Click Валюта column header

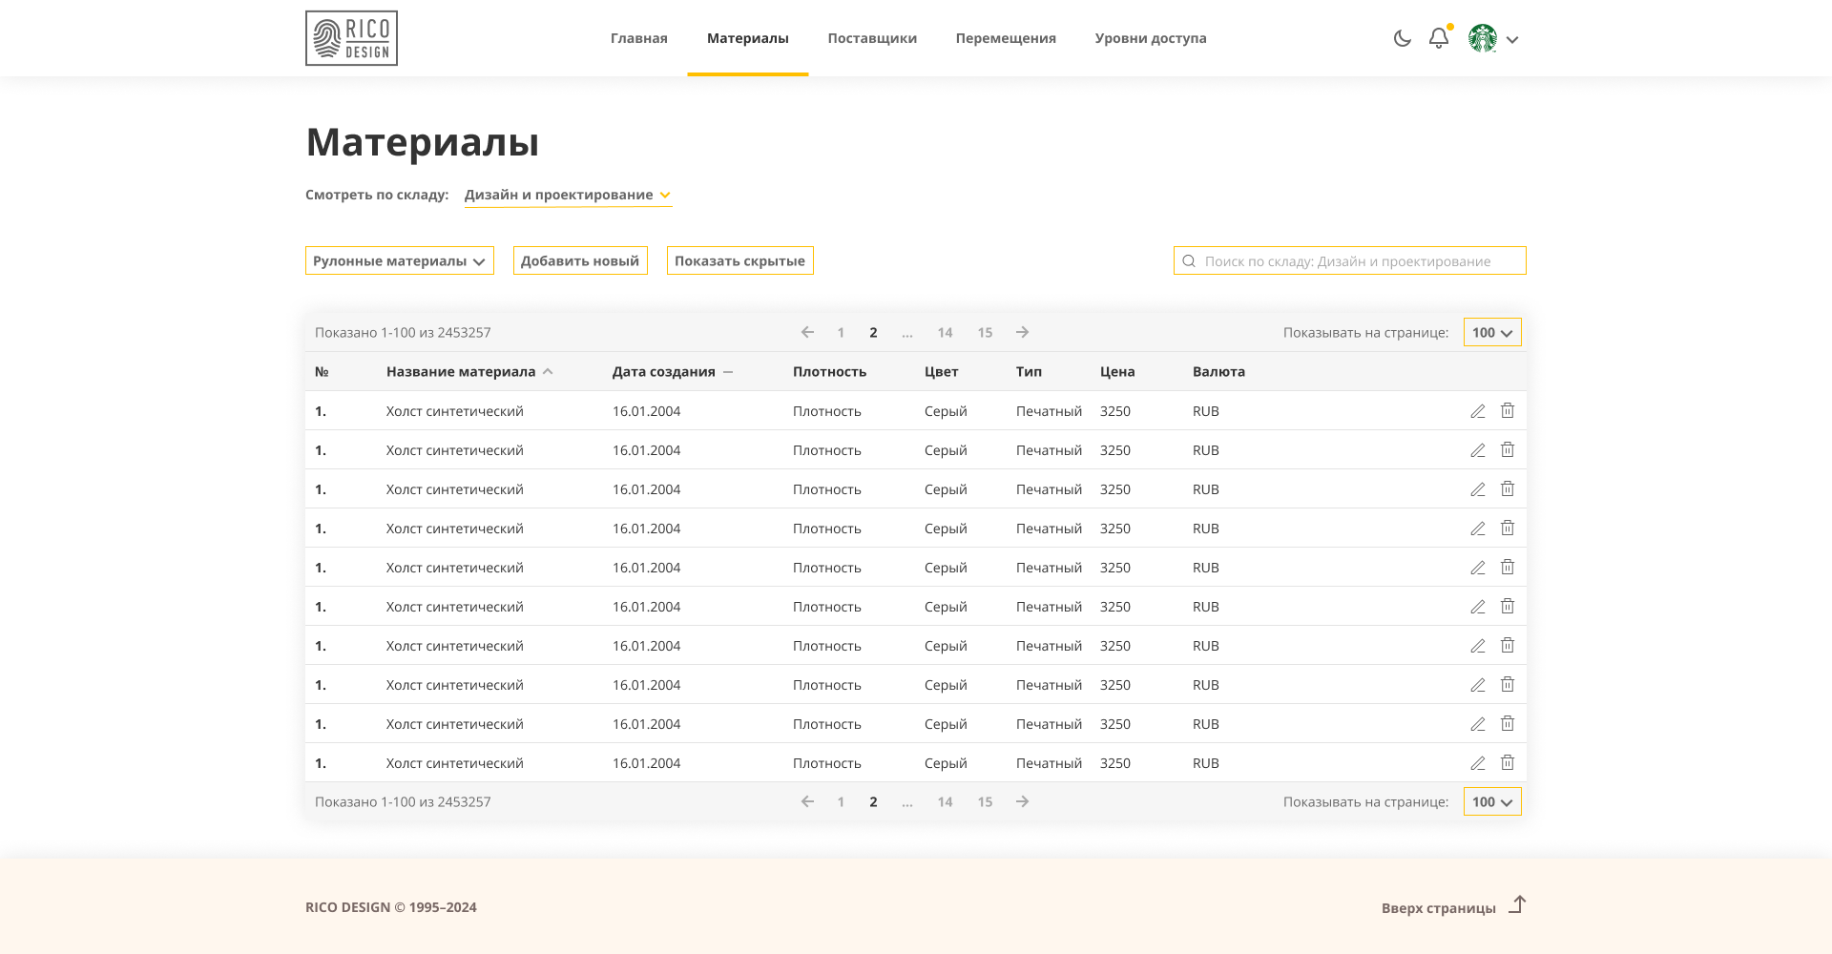1218,371
